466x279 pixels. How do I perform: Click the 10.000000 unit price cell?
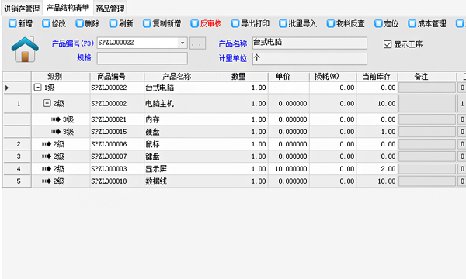[289, 169]
